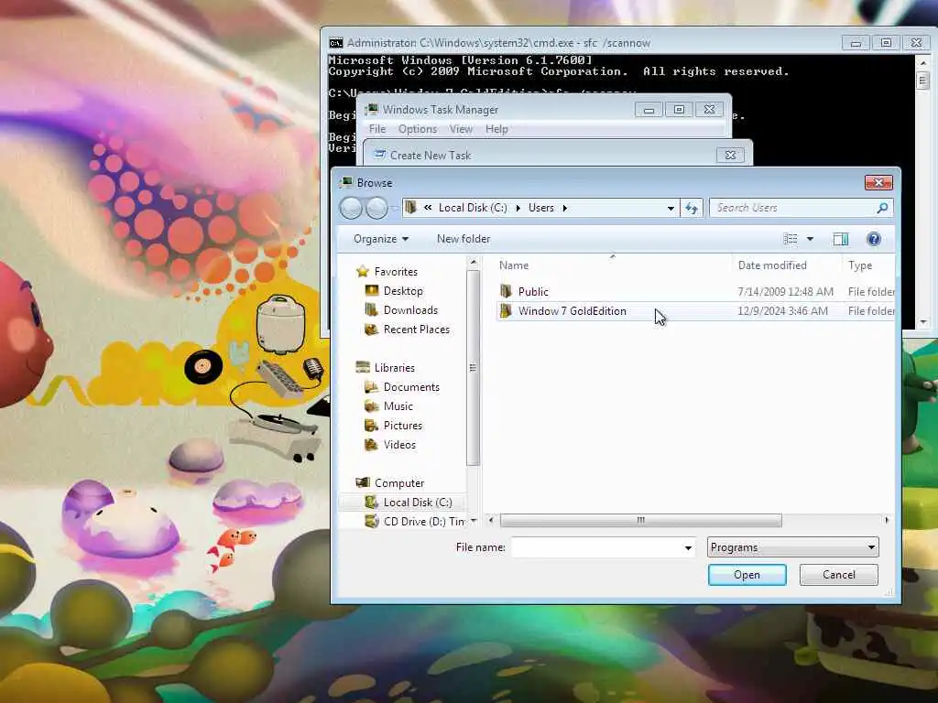Click the Local Disk (C:) breadcrumb segment
The height and width of the screenshot is (703, 938).
coord(474,208)
